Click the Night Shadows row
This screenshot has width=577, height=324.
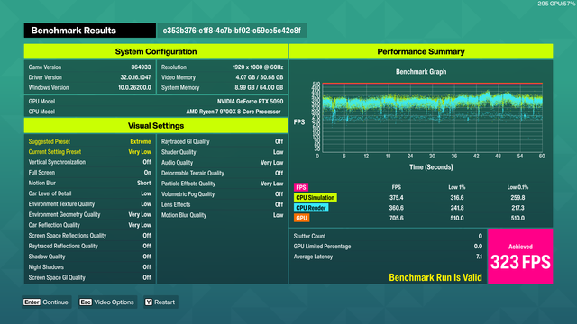tap(90, 267)
